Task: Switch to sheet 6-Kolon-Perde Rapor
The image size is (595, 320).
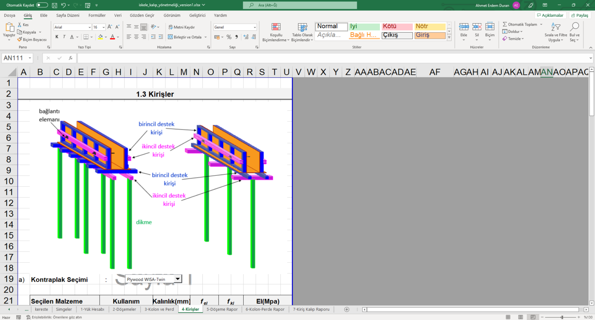Action: click(x=265, y=310)
